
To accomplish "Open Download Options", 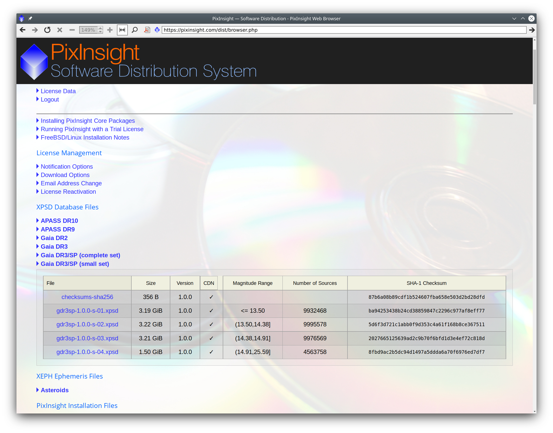I will click(x=65, y=175).
